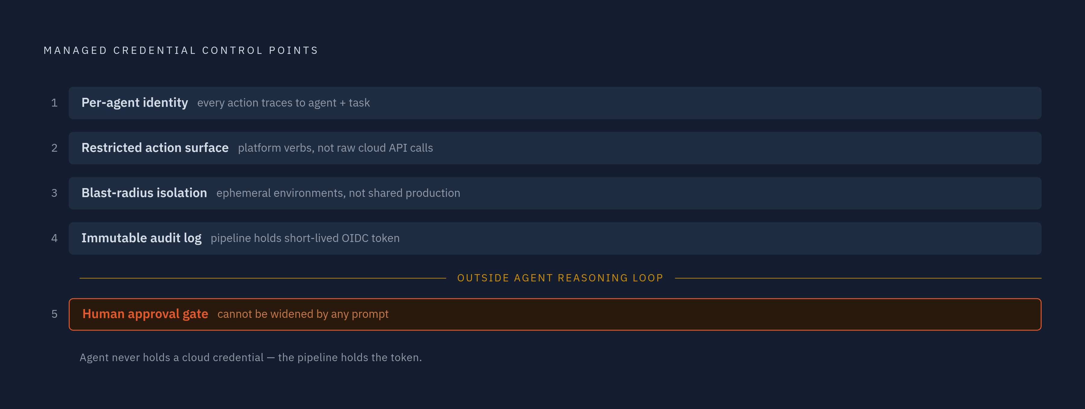Click the number 5 list marker
The width and height of the screenshot is (1085, 409).
point(54,314)
